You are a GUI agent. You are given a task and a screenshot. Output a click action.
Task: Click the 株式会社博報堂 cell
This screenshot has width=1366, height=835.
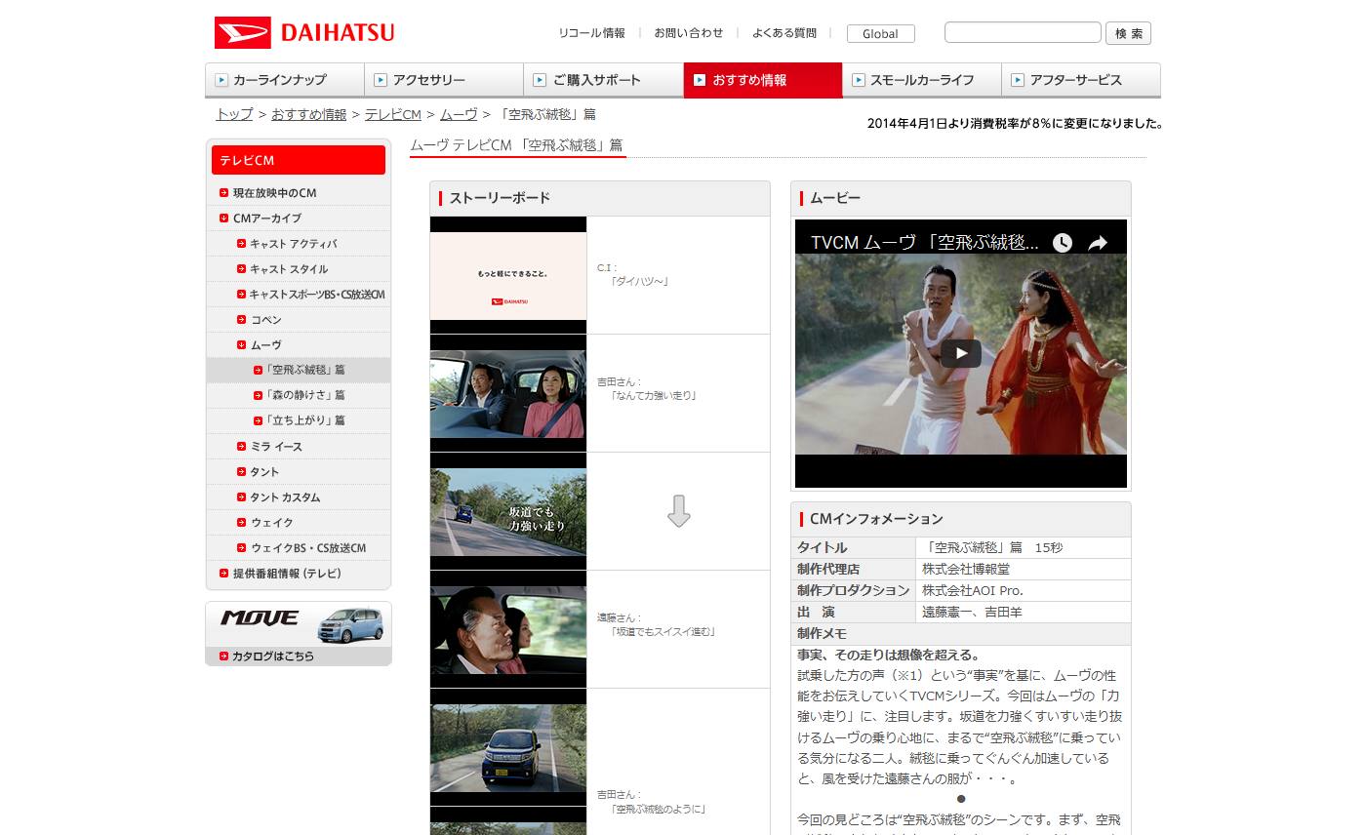pos(1024,570)
